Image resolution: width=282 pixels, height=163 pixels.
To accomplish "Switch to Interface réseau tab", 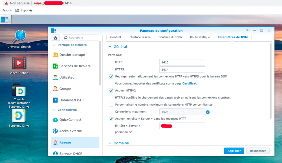I will coord(140,37).
